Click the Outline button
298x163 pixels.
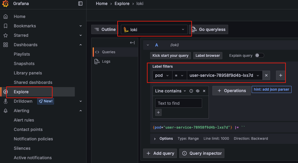(105, 29)
